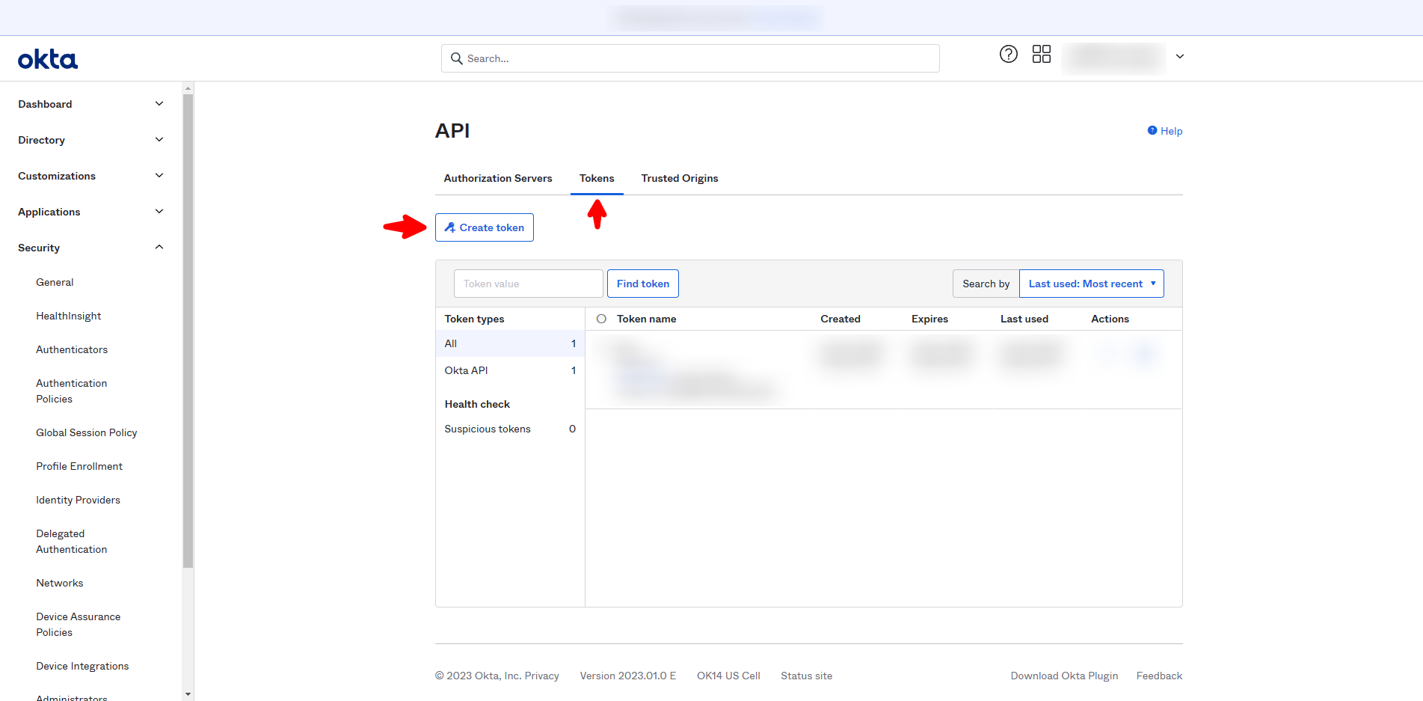Open the Download Okta Plugin link
This screenshot has height=701, width=1423.
point(1065,676)
